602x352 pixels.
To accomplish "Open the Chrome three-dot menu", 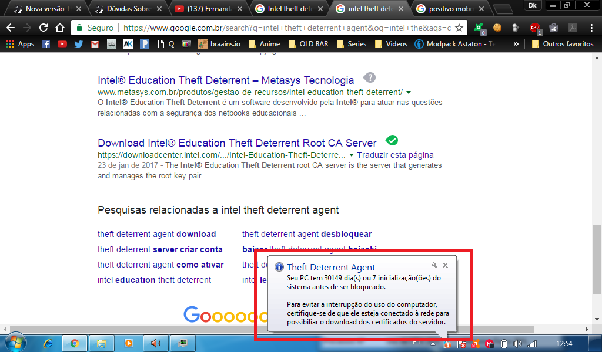I will (x=591, y=28).
